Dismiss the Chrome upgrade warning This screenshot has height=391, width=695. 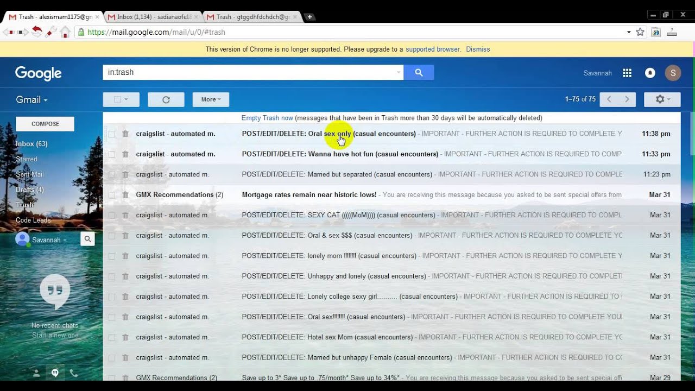(478, 49)
